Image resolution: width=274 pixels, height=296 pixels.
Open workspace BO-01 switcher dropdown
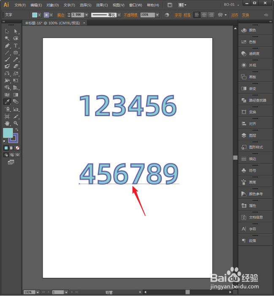pyautogui.click(x=231, y=5)
